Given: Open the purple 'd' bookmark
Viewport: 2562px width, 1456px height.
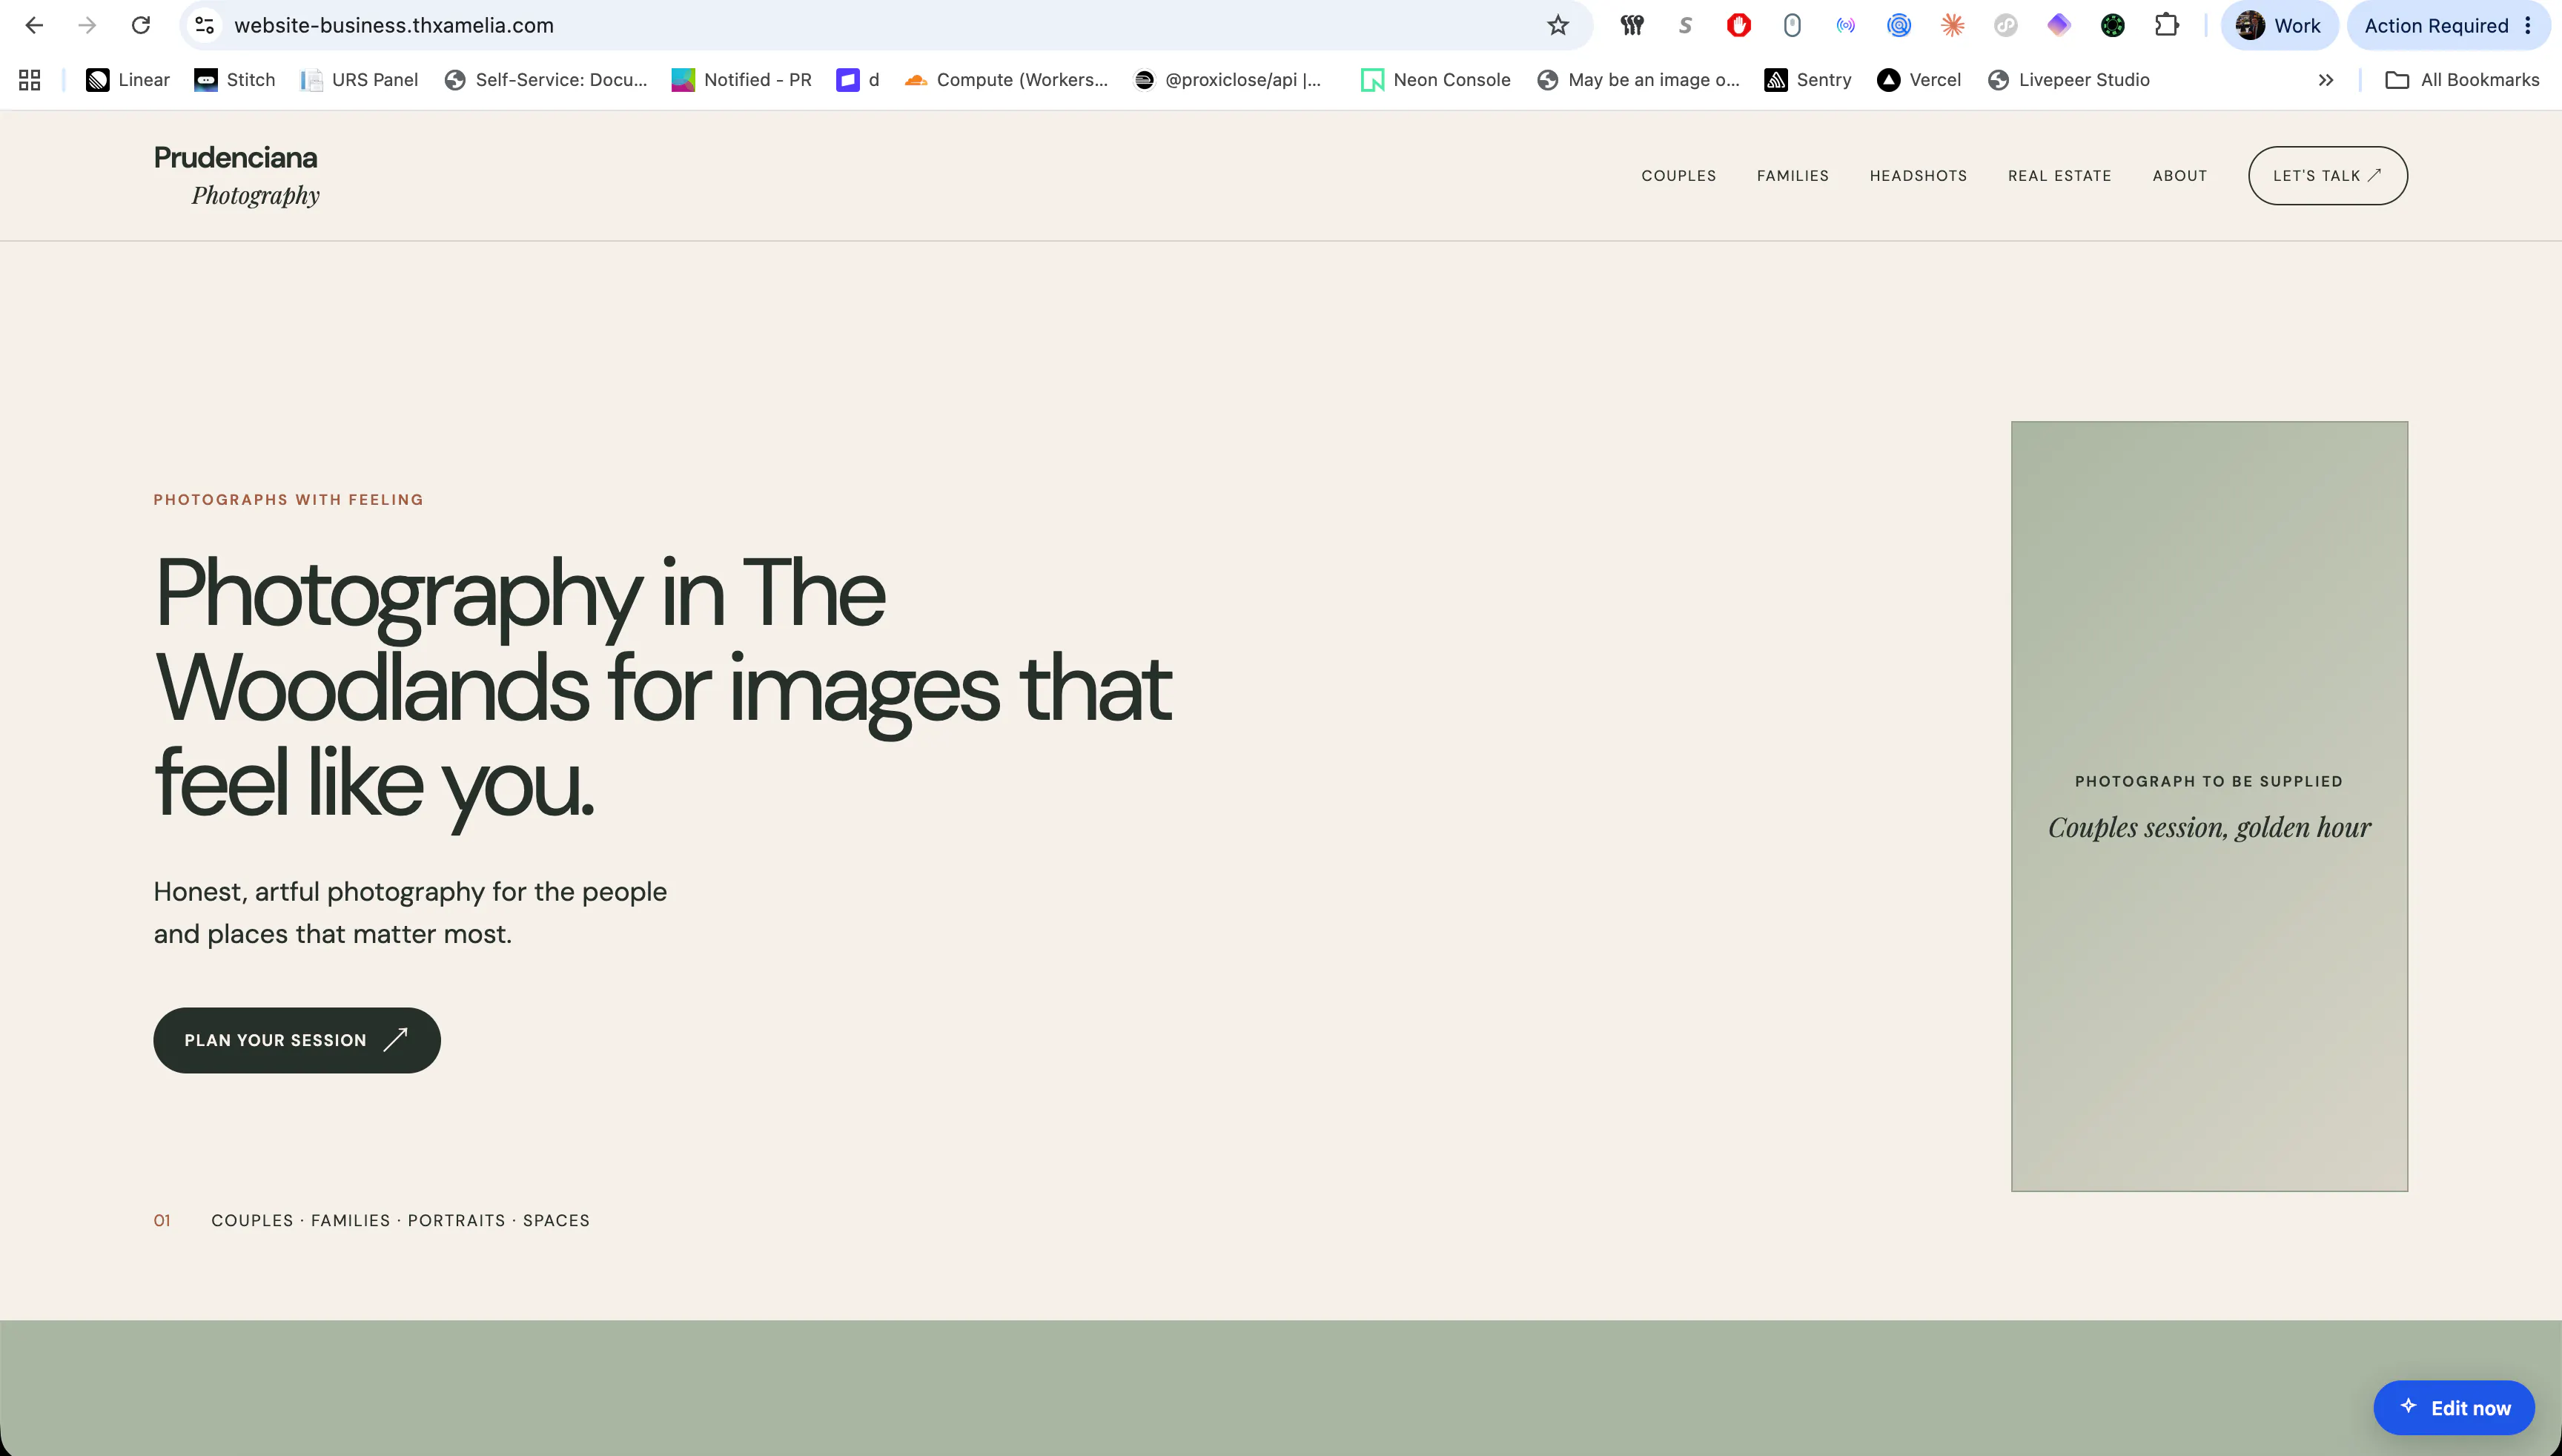Looking at the screenshot, I should [x=858, y=80].
